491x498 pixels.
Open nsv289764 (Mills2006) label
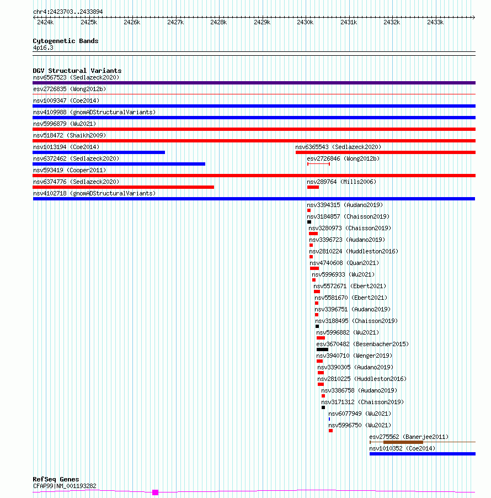[341, 182]
